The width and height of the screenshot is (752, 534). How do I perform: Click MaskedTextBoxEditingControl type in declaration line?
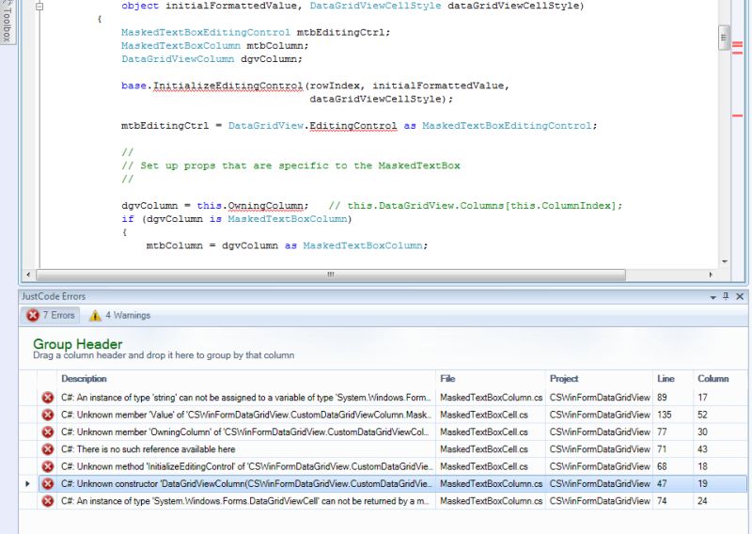[206, 33]
